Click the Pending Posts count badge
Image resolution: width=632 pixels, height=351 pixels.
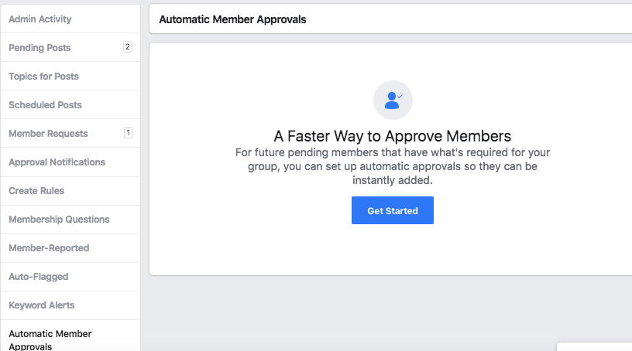127,47
